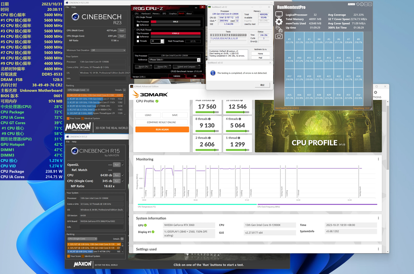Viewport: 414px width, 274px height.
Task: Open the RunMemtestPro settings gear
Action: (x=279, y=22)
